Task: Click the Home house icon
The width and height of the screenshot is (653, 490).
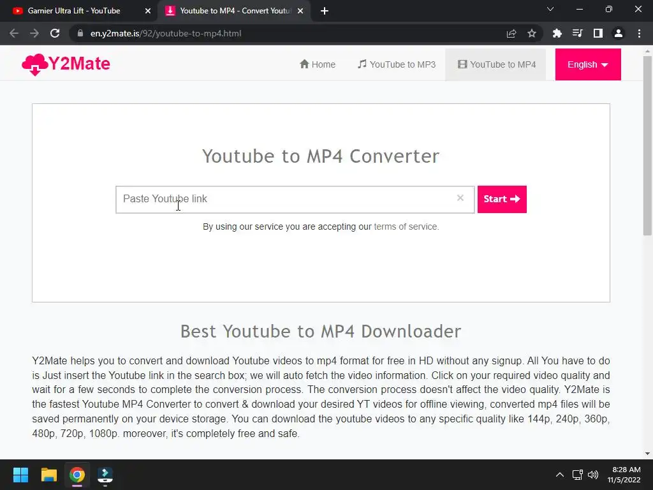Action: pyautogui.click(x=304, y=64)
